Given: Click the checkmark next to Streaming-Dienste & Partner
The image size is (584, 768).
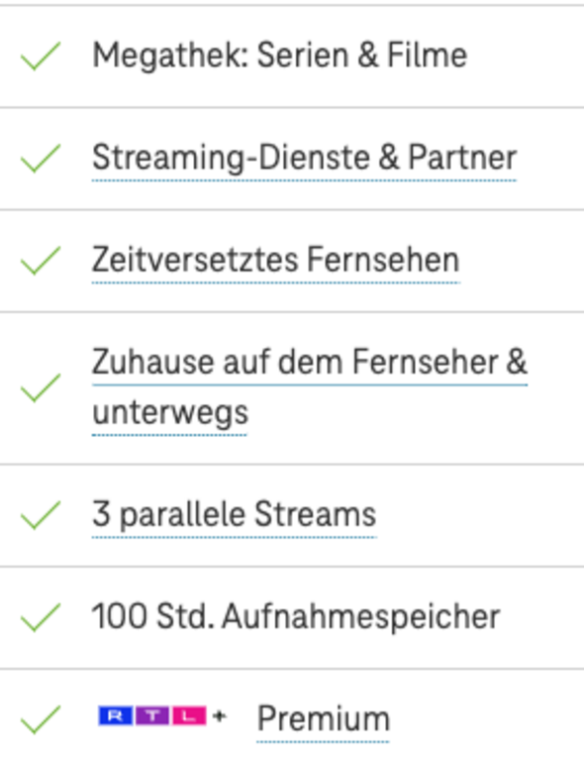Looking at the screenshot, I should click(x=41, y=159).
